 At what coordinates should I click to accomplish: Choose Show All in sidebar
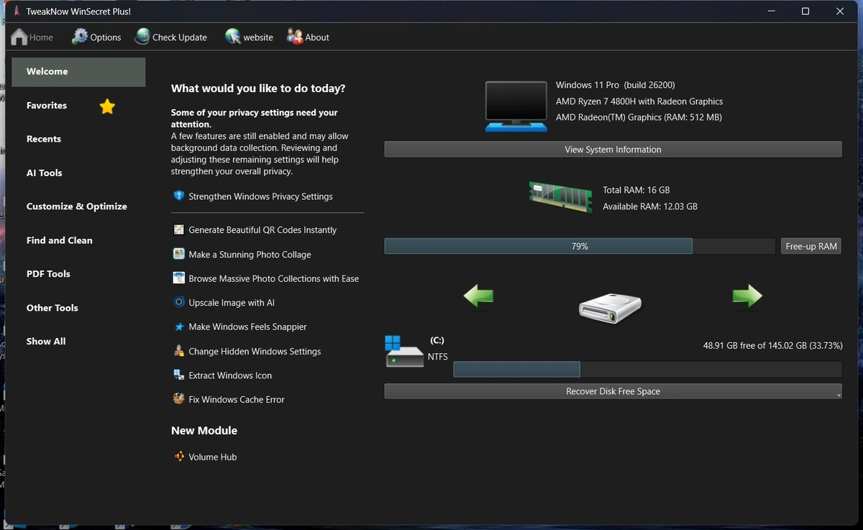coord(46,342)
